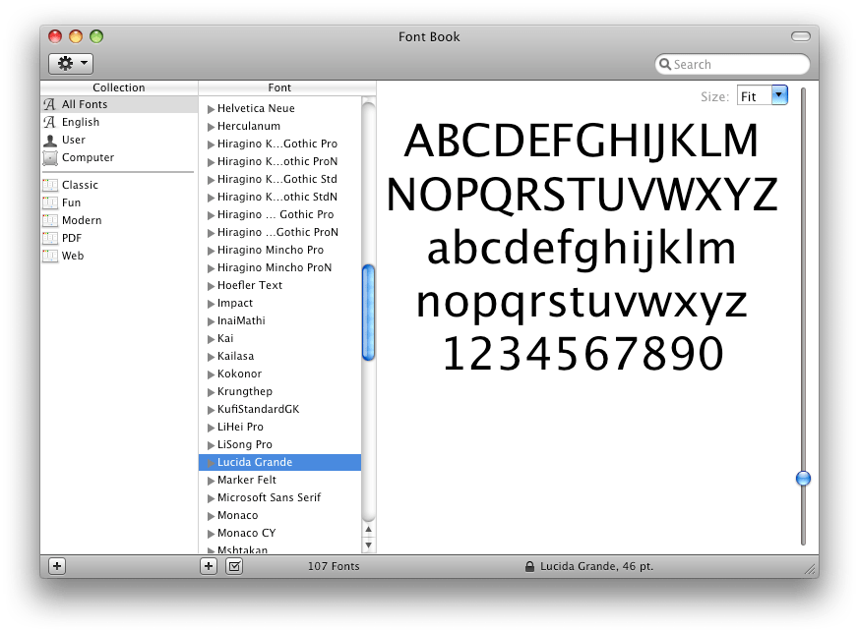Expand the Helvetica Neue font family
The height and width of the screenshot is (633, 859).
(211, 108)
